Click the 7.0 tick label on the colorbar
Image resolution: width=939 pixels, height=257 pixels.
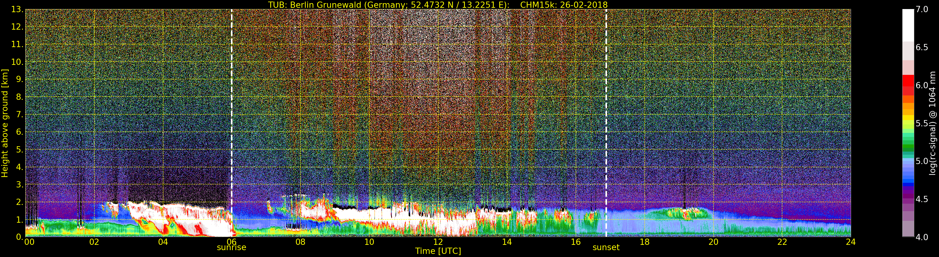tap(922, 9)
